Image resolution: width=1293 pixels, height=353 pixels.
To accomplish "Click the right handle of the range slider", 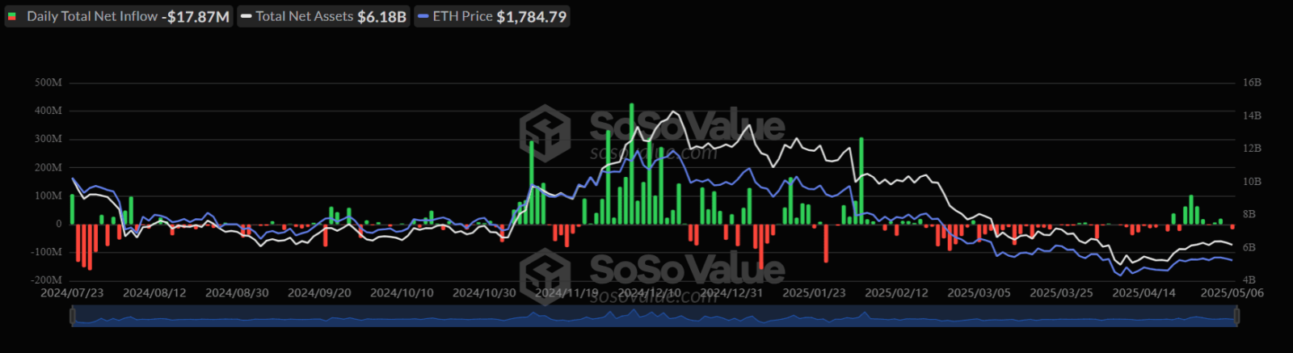I will tap(1236, 317).
